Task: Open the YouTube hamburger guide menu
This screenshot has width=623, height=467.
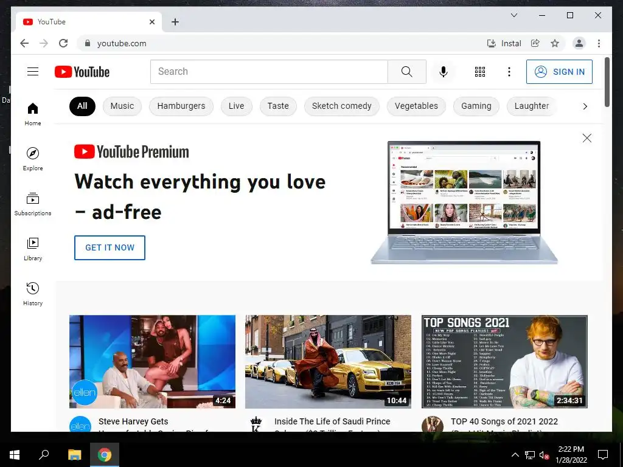Action: [x=33, y=72]
